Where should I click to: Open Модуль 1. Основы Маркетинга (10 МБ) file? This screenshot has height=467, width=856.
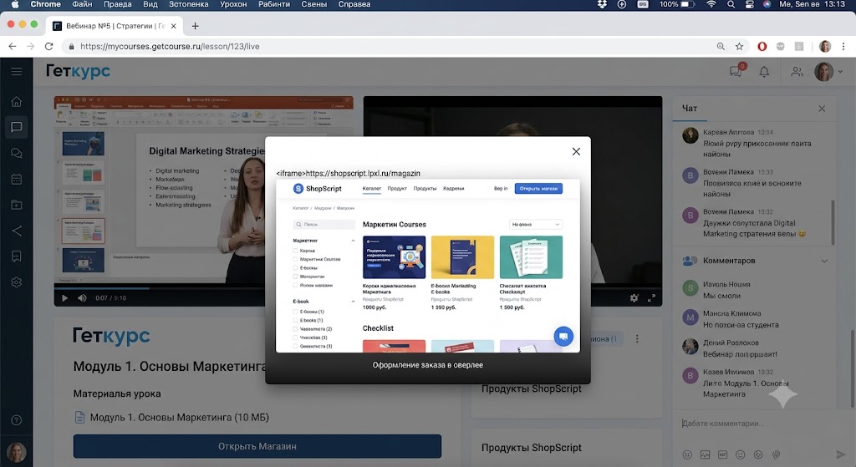tap(171, 418)
